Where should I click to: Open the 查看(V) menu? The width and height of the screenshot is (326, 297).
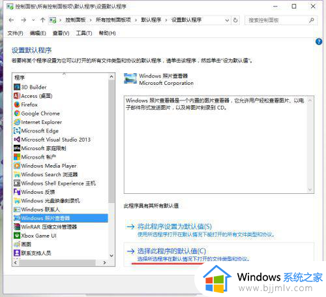tap(61, 33)
